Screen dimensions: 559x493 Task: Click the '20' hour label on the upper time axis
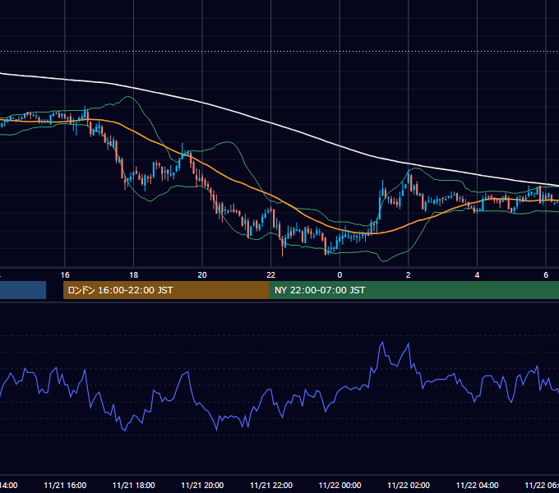pos(202,275)
